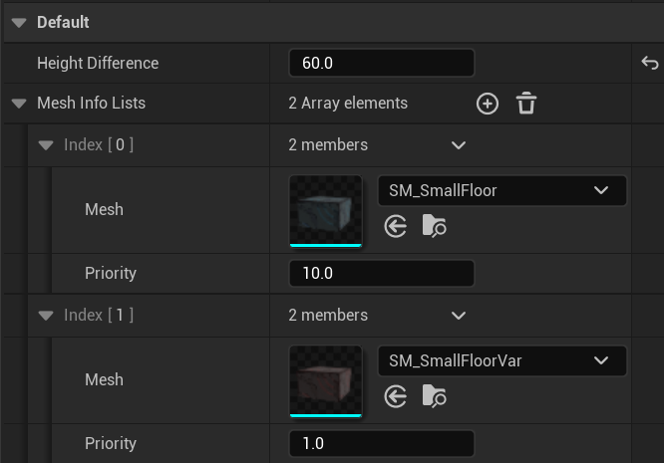Image resolution: width=664 pixels, height=463 pixels.
Task: Collapse the Default category
Action: click(x=19, y=23)
